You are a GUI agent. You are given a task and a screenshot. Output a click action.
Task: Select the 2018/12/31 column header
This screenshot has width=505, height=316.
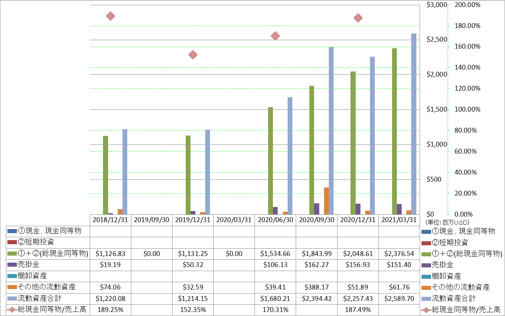pyautogui.click(x=110, y=220)
